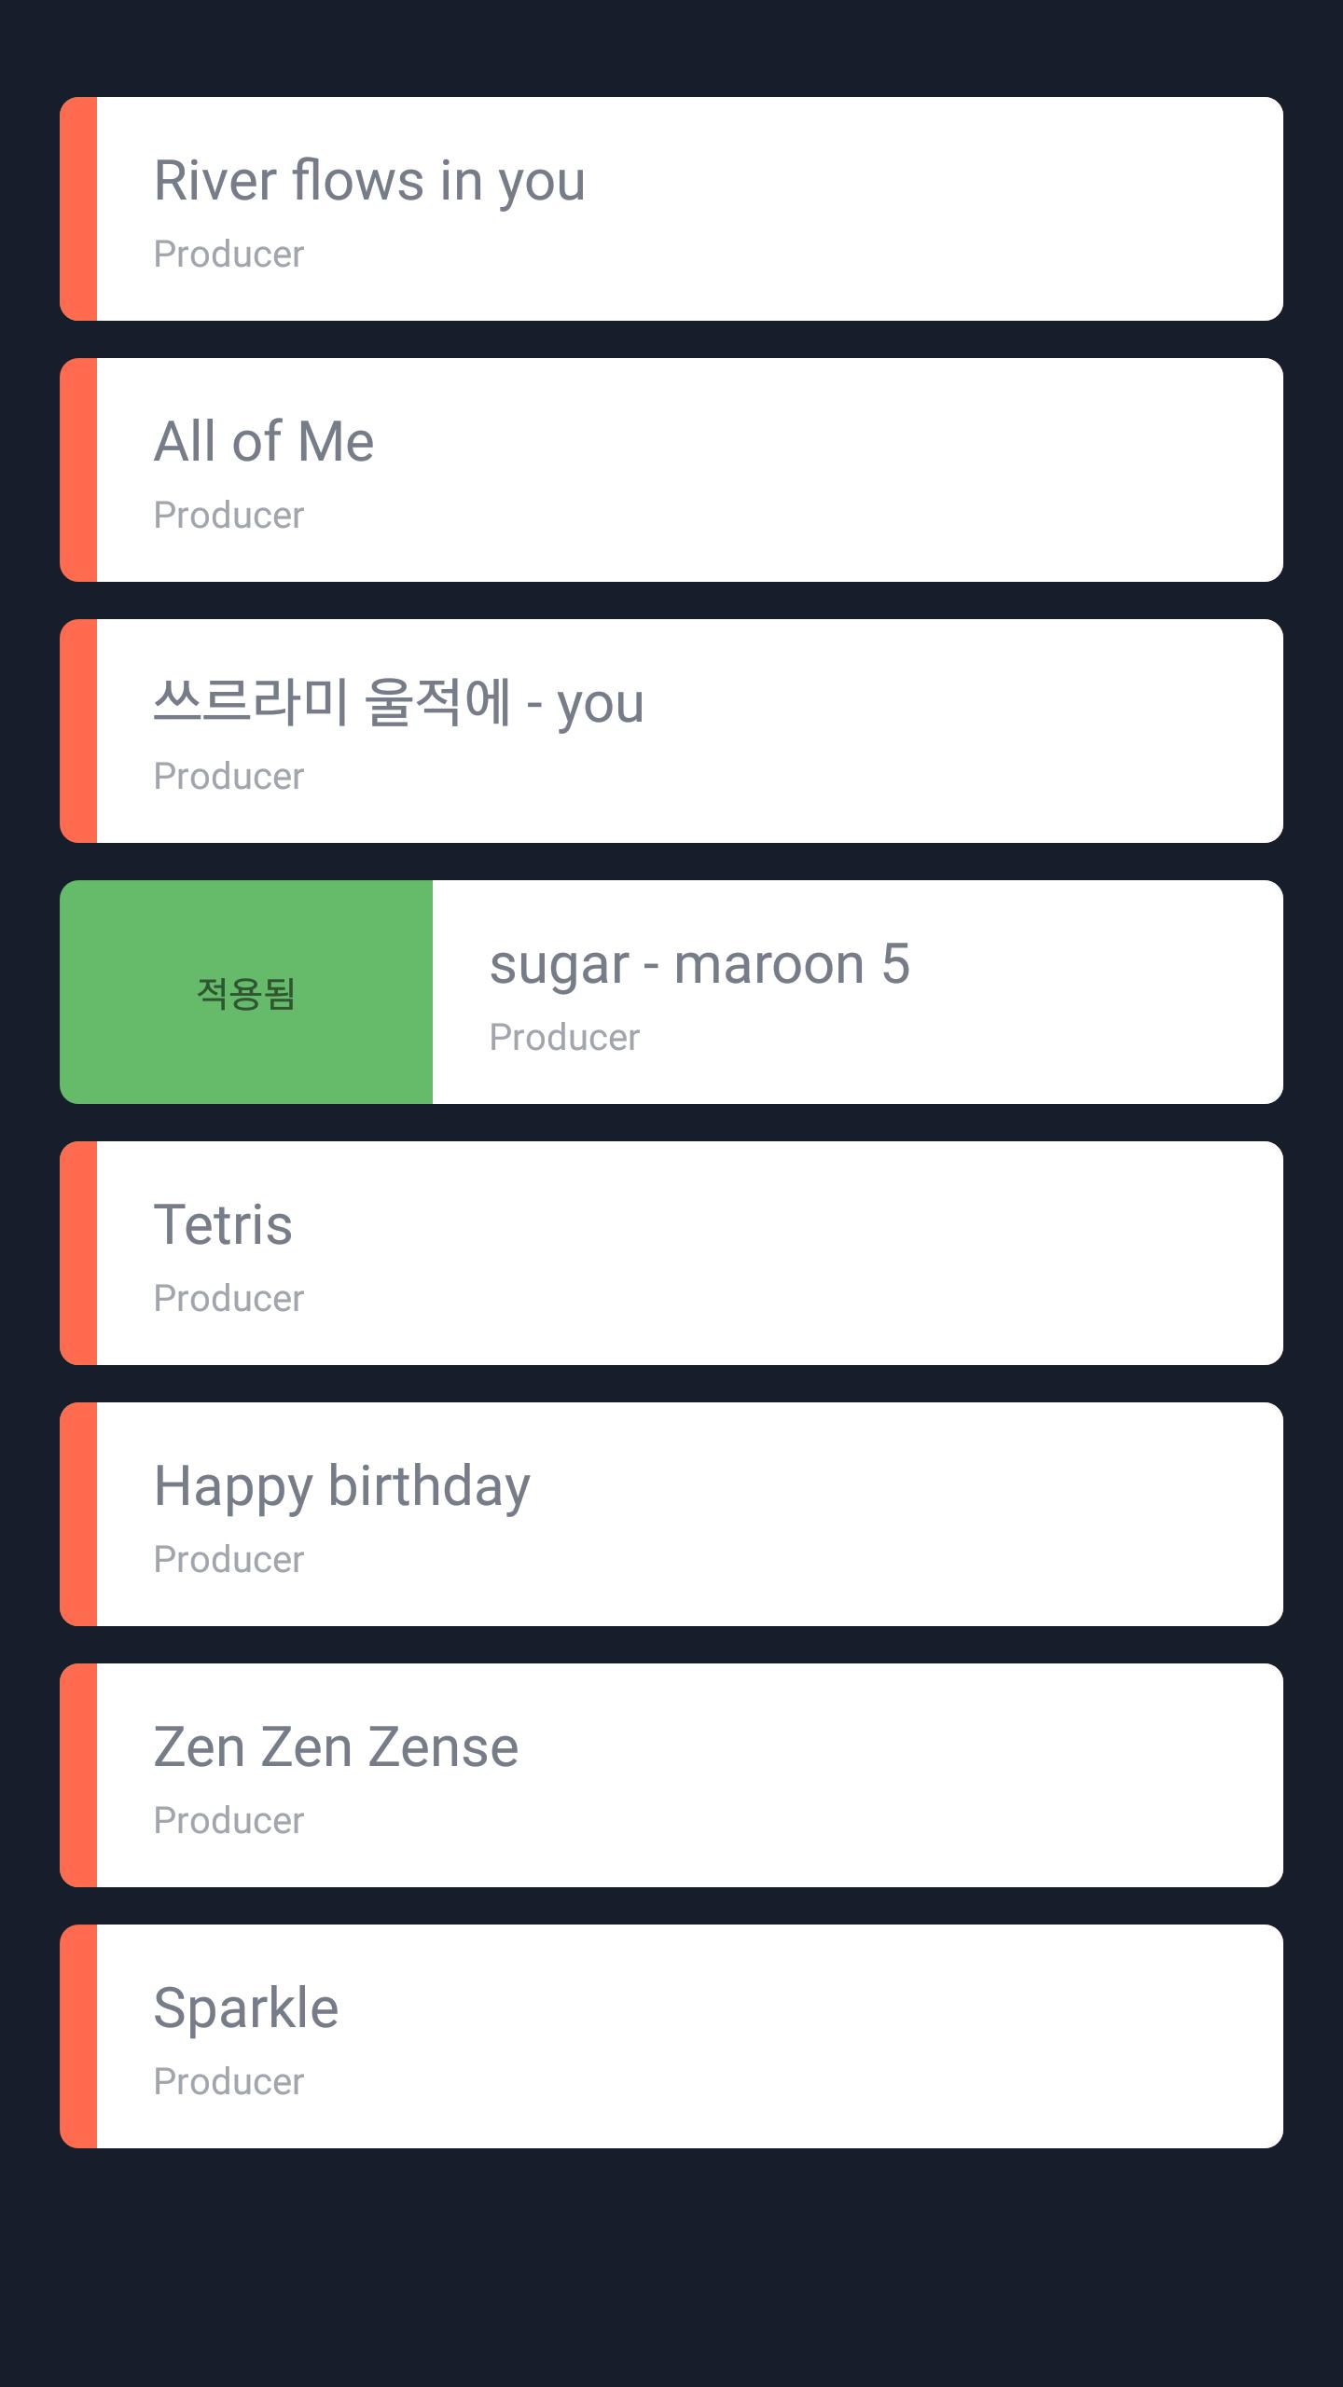Tap "Producer" subtitle under "All of Me"
This screenshot has height=2387, width=1343.
(x=228, y=516)
